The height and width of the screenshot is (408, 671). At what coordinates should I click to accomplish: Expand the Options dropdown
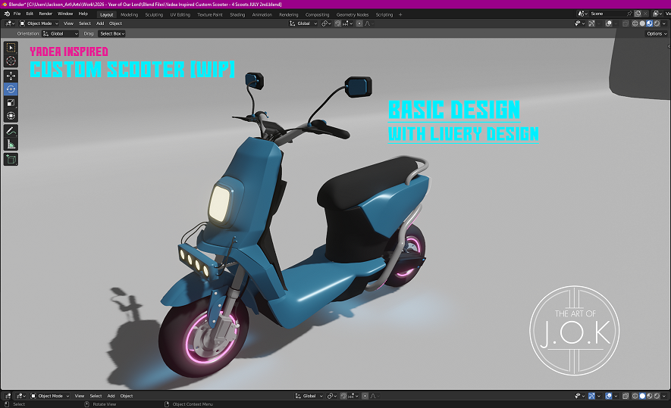(657, 34)
